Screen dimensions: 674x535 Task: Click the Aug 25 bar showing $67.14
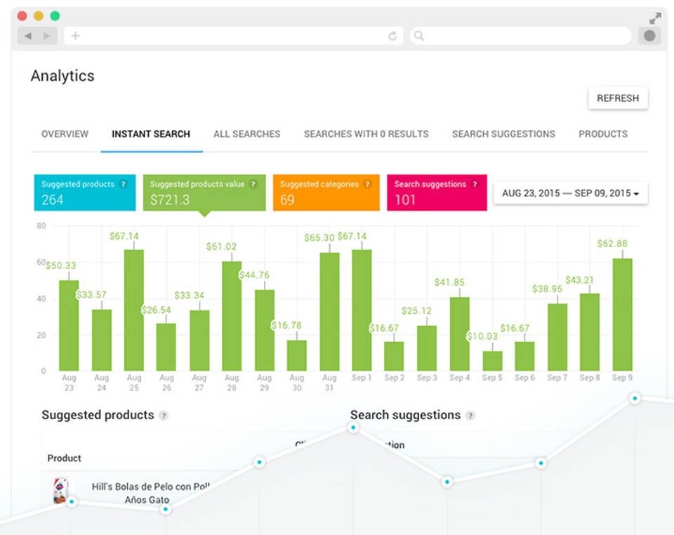(134, 310)
